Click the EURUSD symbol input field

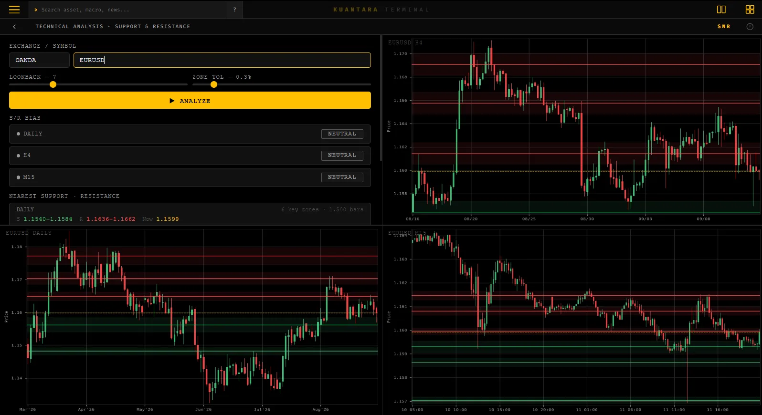(222, 60)
